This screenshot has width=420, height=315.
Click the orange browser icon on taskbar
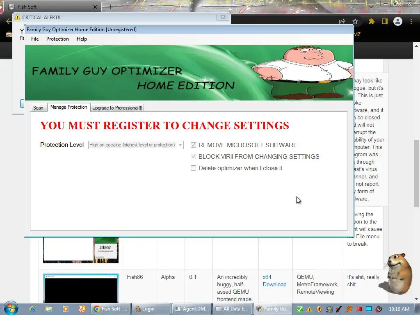coord(82,309)
